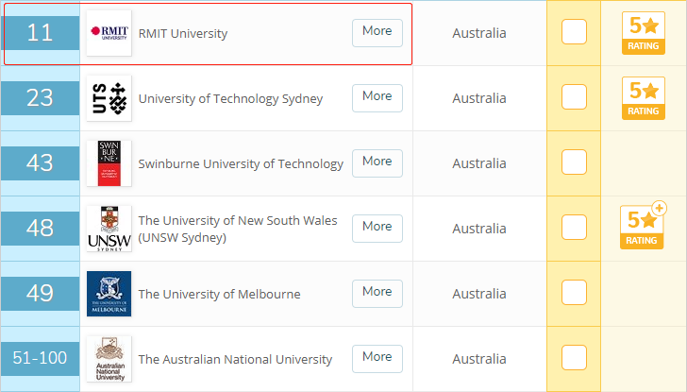Open the Swinburne University of Technology link
Image resolution: width=687 pixels, height=392 pixels.
click(241, 163)
